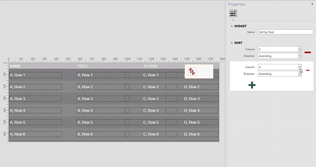Select cell D, Row 5
Viewport: 316px width, 167px height.
point(192,122)
